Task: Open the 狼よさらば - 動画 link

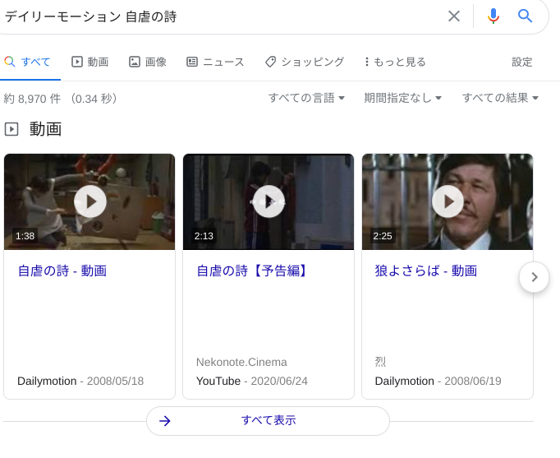Action: pos(426,271)
